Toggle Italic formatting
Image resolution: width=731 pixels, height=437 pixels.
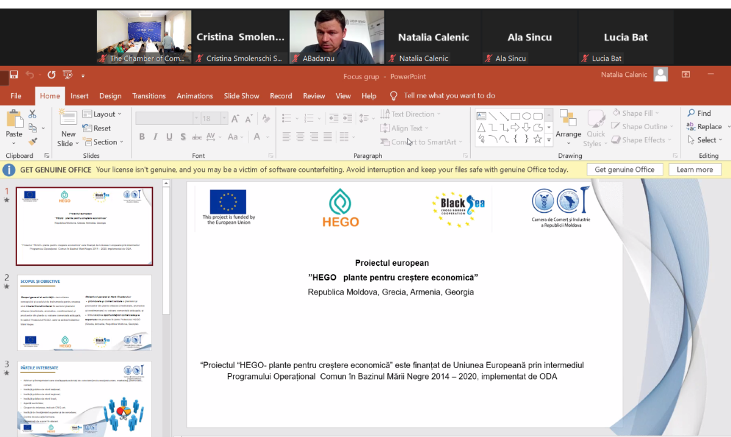pos(155,137)
